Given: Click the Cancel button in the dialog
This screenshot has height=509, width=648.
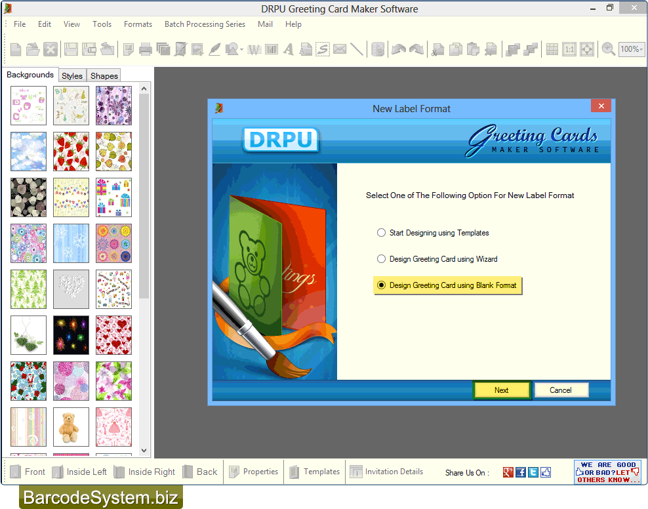Looking at the screenshot, I should click(x=561, y=390).
